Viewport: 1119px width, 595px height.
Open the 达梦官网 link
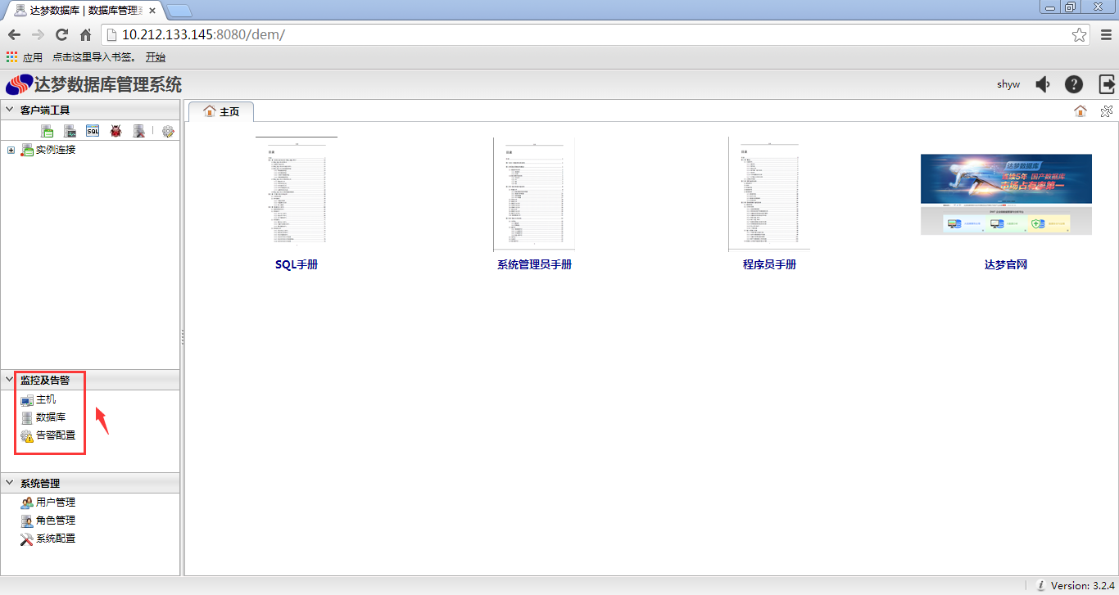(1006, 264)
